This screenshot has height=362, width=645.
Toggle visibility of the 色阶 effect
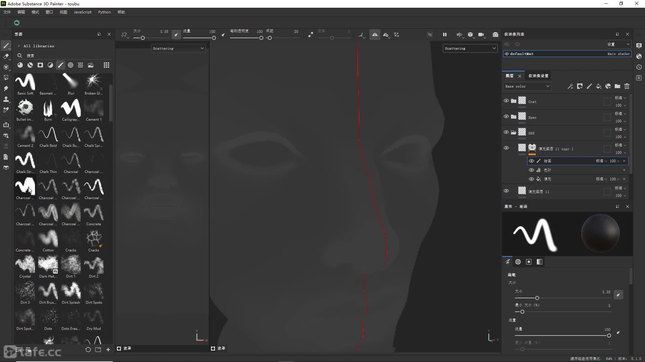tap(531, 170)
